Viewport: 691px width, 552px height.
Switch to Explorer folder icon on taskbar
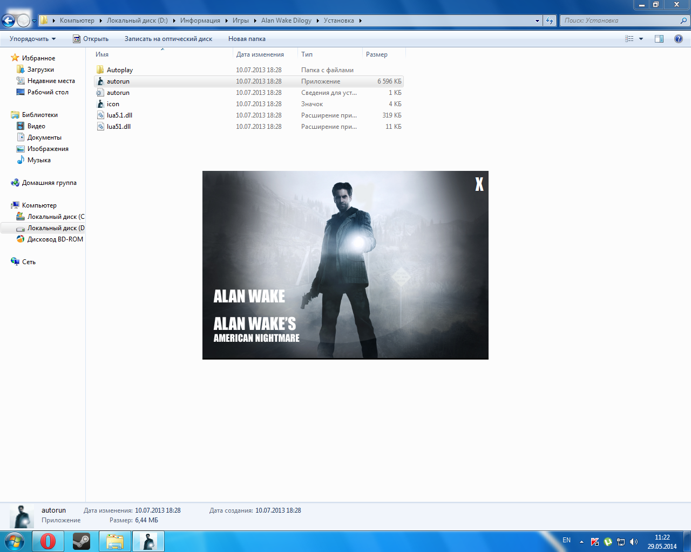[x=115, y=541]
